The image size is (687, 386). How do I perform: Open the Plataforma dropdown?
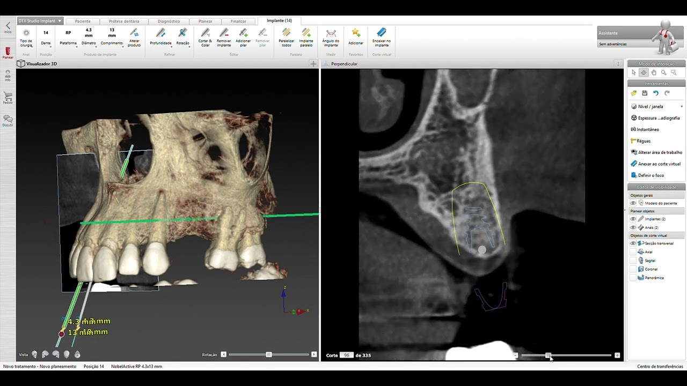(68, 39)
